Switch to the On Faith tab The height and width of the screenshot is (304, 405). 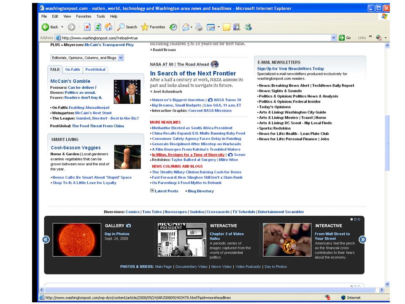point(73,70)
